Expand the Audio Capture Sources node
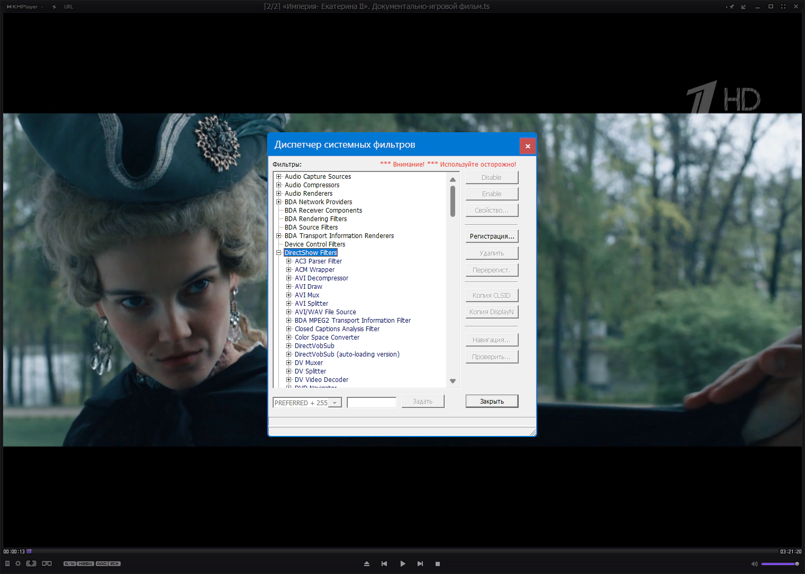Screen dimensions: 805x574 click(x=279, y=177)
